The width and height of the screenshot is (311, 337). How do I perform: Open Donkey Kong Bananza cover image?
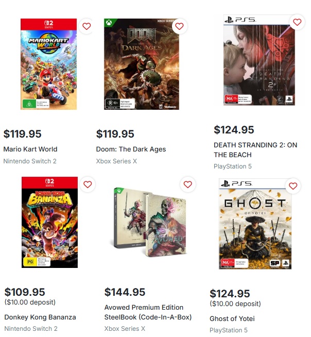pos(49,222)
